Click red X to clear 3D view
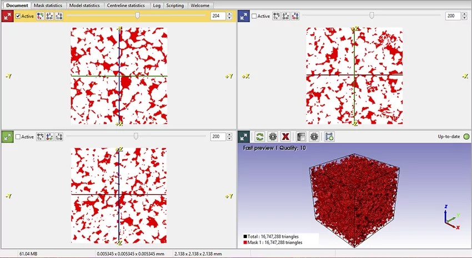 point(285,137)
